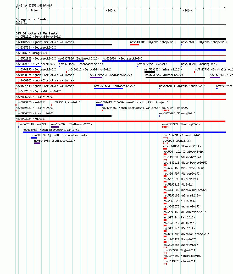Select esv2993 (Wang2008) label

click(177, 141)
